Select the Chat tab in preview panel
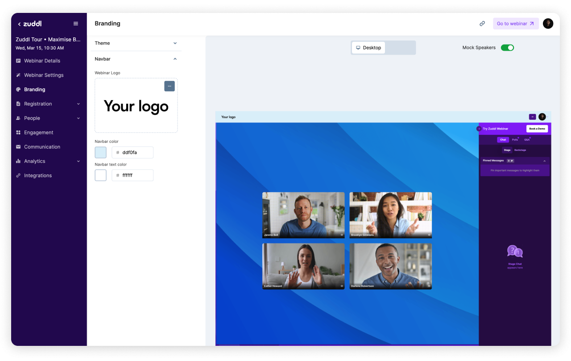Screen dimensions: 571x361 point(503,140)
